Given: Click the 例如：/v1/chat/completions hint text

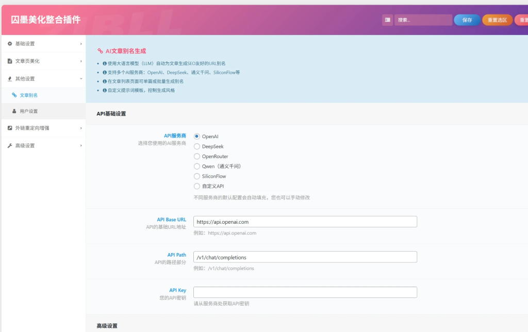Looking at the screenshot, I should point(224,269).
